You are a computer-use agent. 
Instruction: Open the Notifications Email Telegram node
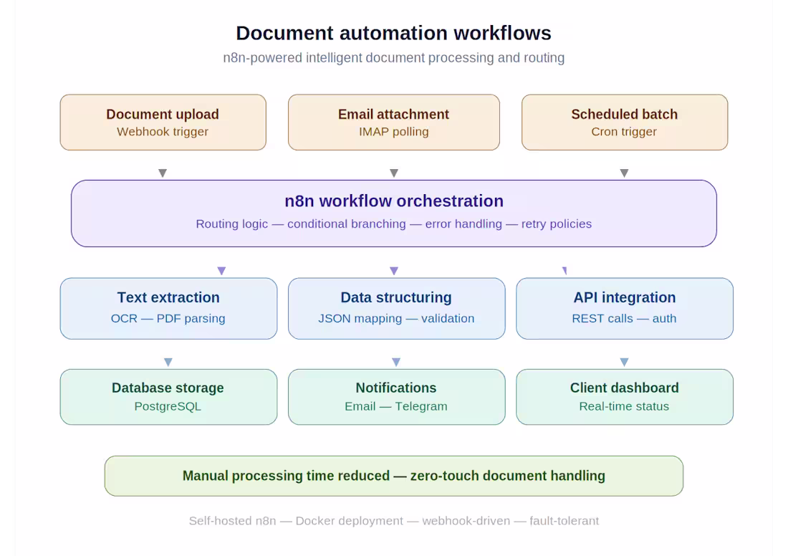click(396, 396)
